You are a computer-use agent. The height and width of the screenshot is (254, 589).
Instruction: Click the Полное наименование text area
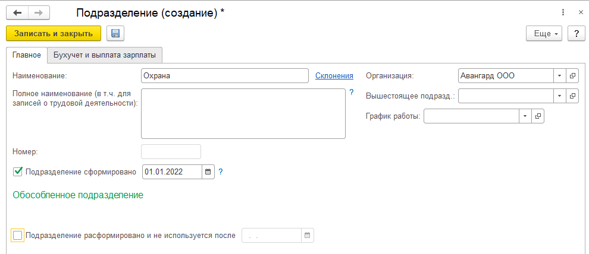(x=243, y=113)
